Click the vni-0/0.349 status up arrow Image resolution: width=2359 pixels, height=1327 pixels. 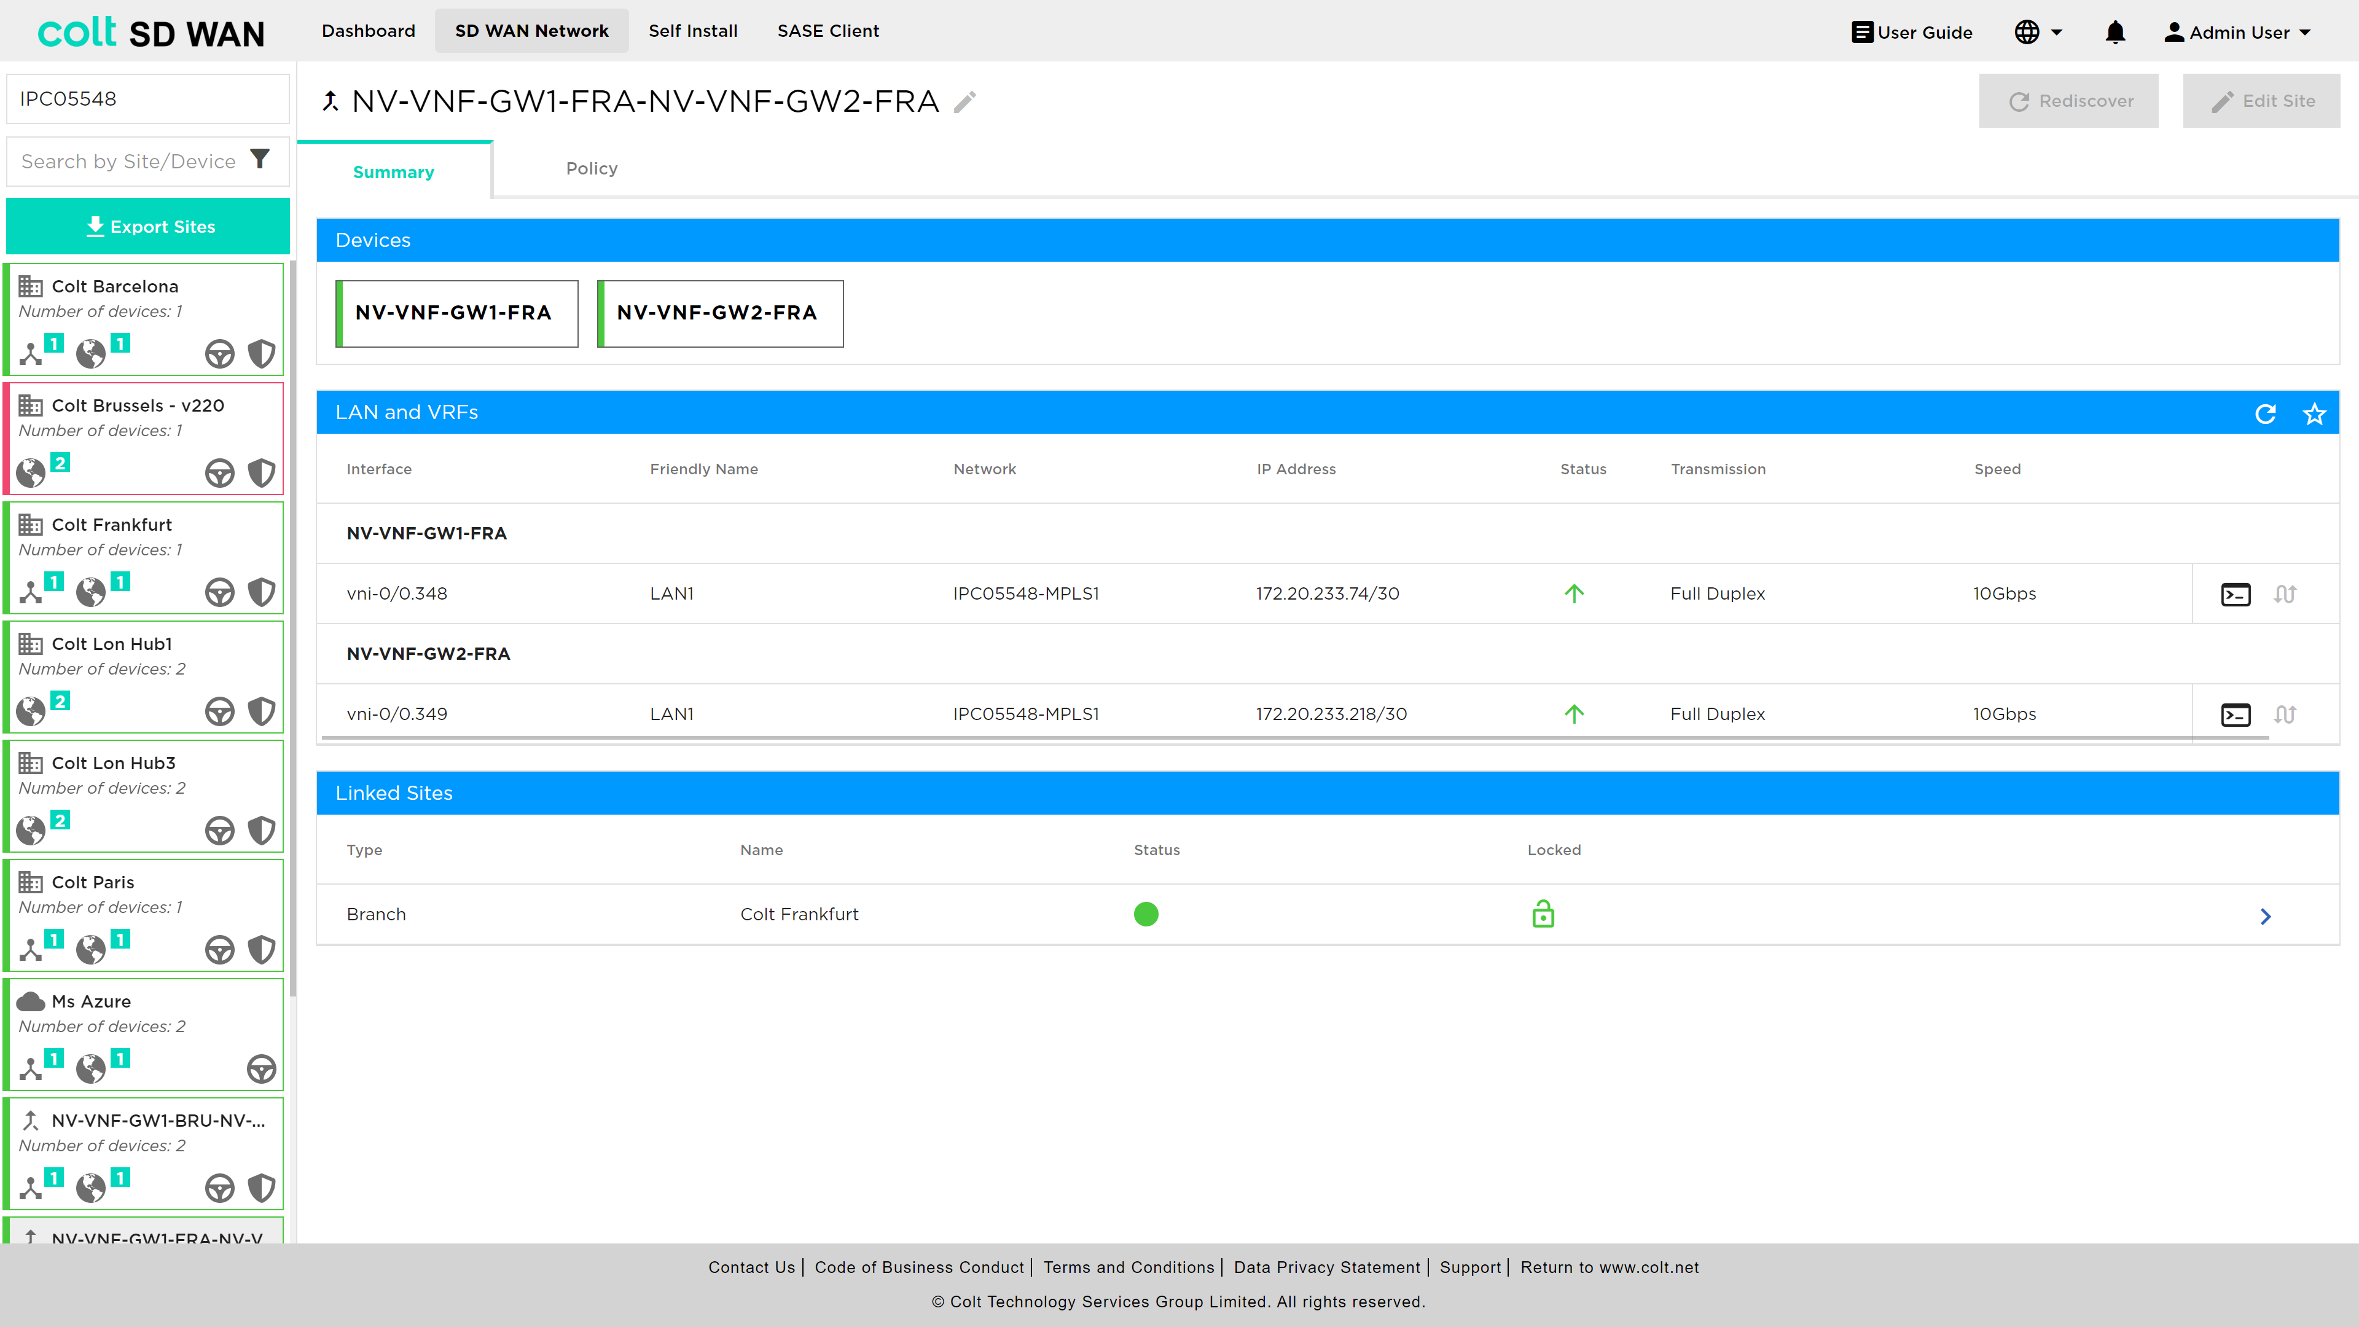coord(1574,713)
